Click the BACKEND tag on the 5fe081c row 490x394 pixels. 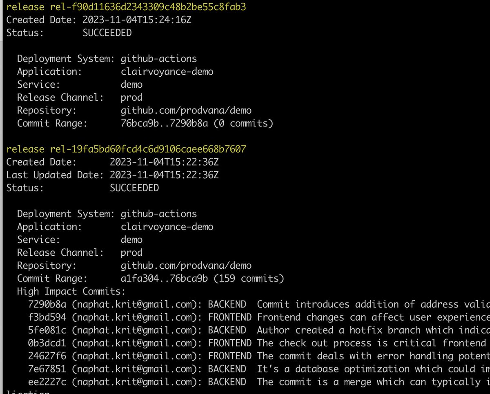pyautogui.click(x=227, y=330)
